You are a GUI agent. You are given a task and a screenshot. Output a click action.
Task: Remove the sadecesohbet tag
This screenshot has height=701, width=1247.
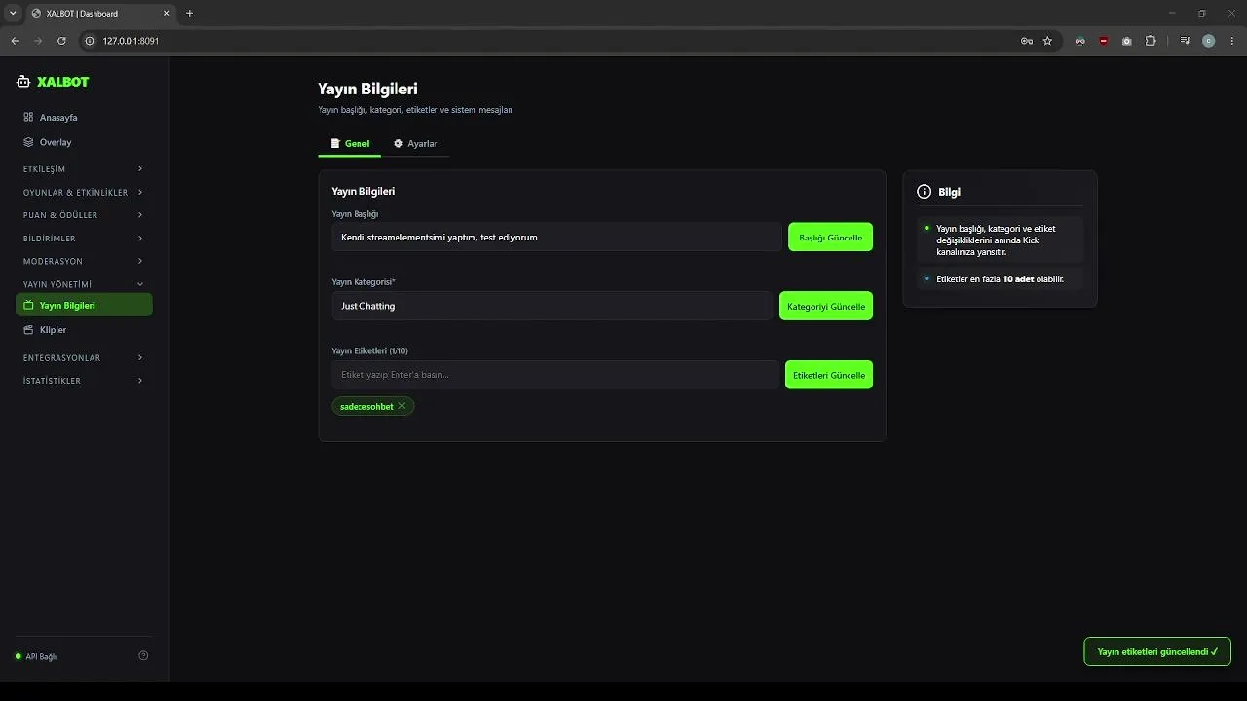tap(402, 406)
